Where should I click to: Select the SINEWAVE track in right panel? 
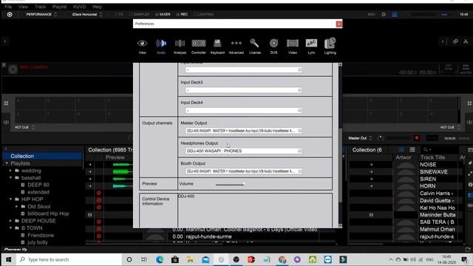pyautogui.click(x=434, y=172)
